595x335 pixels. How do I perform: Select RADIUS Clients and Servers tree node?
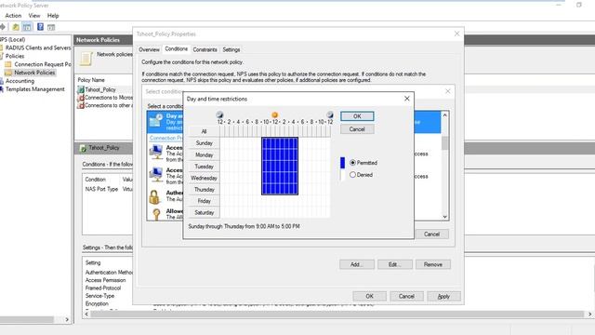[x=38, y=47]
